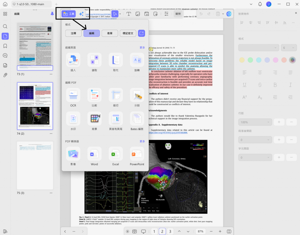
Task: Open the Compare tool (比較)
Action: tap(94, 98)
